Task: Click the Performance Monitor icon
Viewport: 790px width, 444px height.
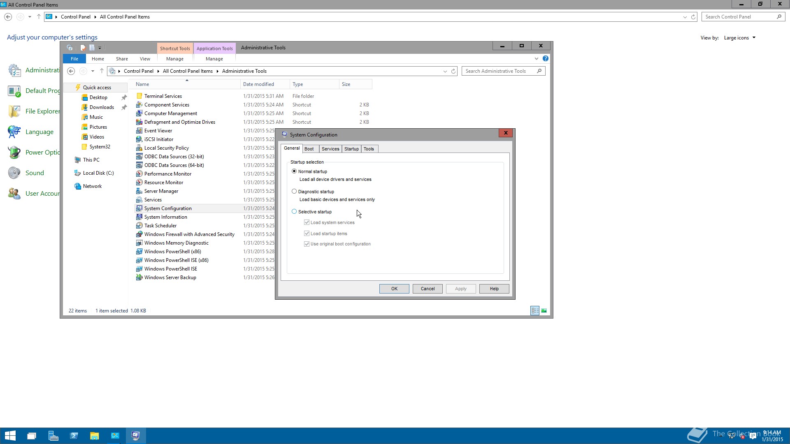Action: [139, 174]
